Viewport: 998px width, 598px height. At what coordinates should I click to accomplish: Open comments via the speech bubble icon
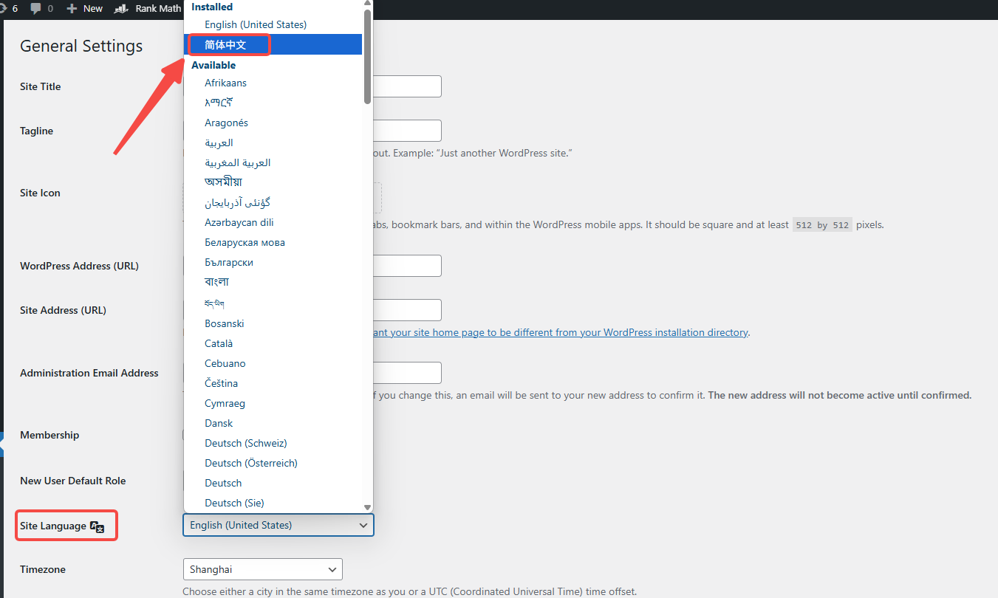click(x=35, y=8)
